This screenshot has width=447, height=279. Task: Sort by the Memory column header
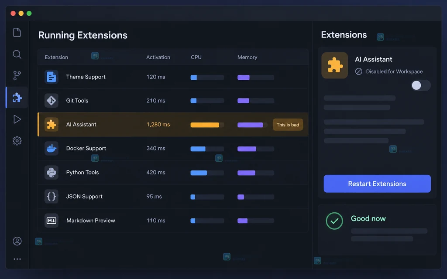247,57
